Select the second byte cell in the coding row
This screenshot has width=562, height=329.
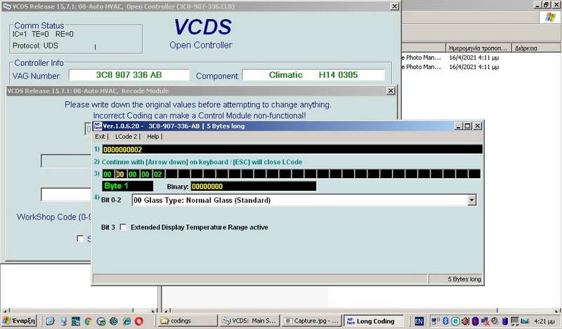coord(120,175)
